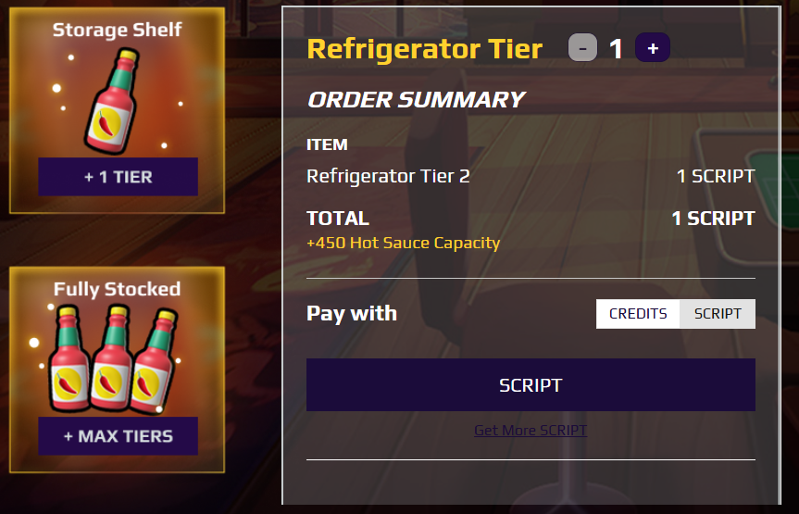Confirm purchase with the large SCRIPT button
Screen dimensions: 799x514
click(531, 385)
